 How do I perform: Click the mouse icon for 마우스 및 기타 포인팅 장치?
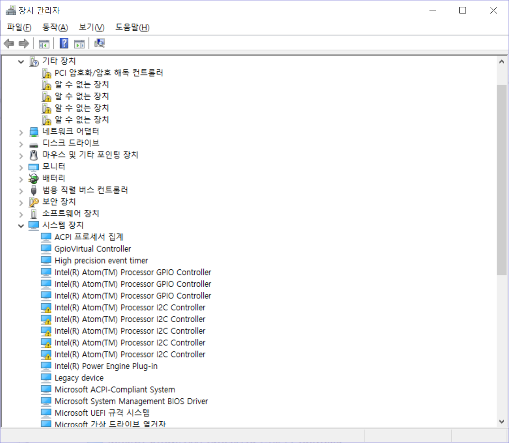pos(34,155)
